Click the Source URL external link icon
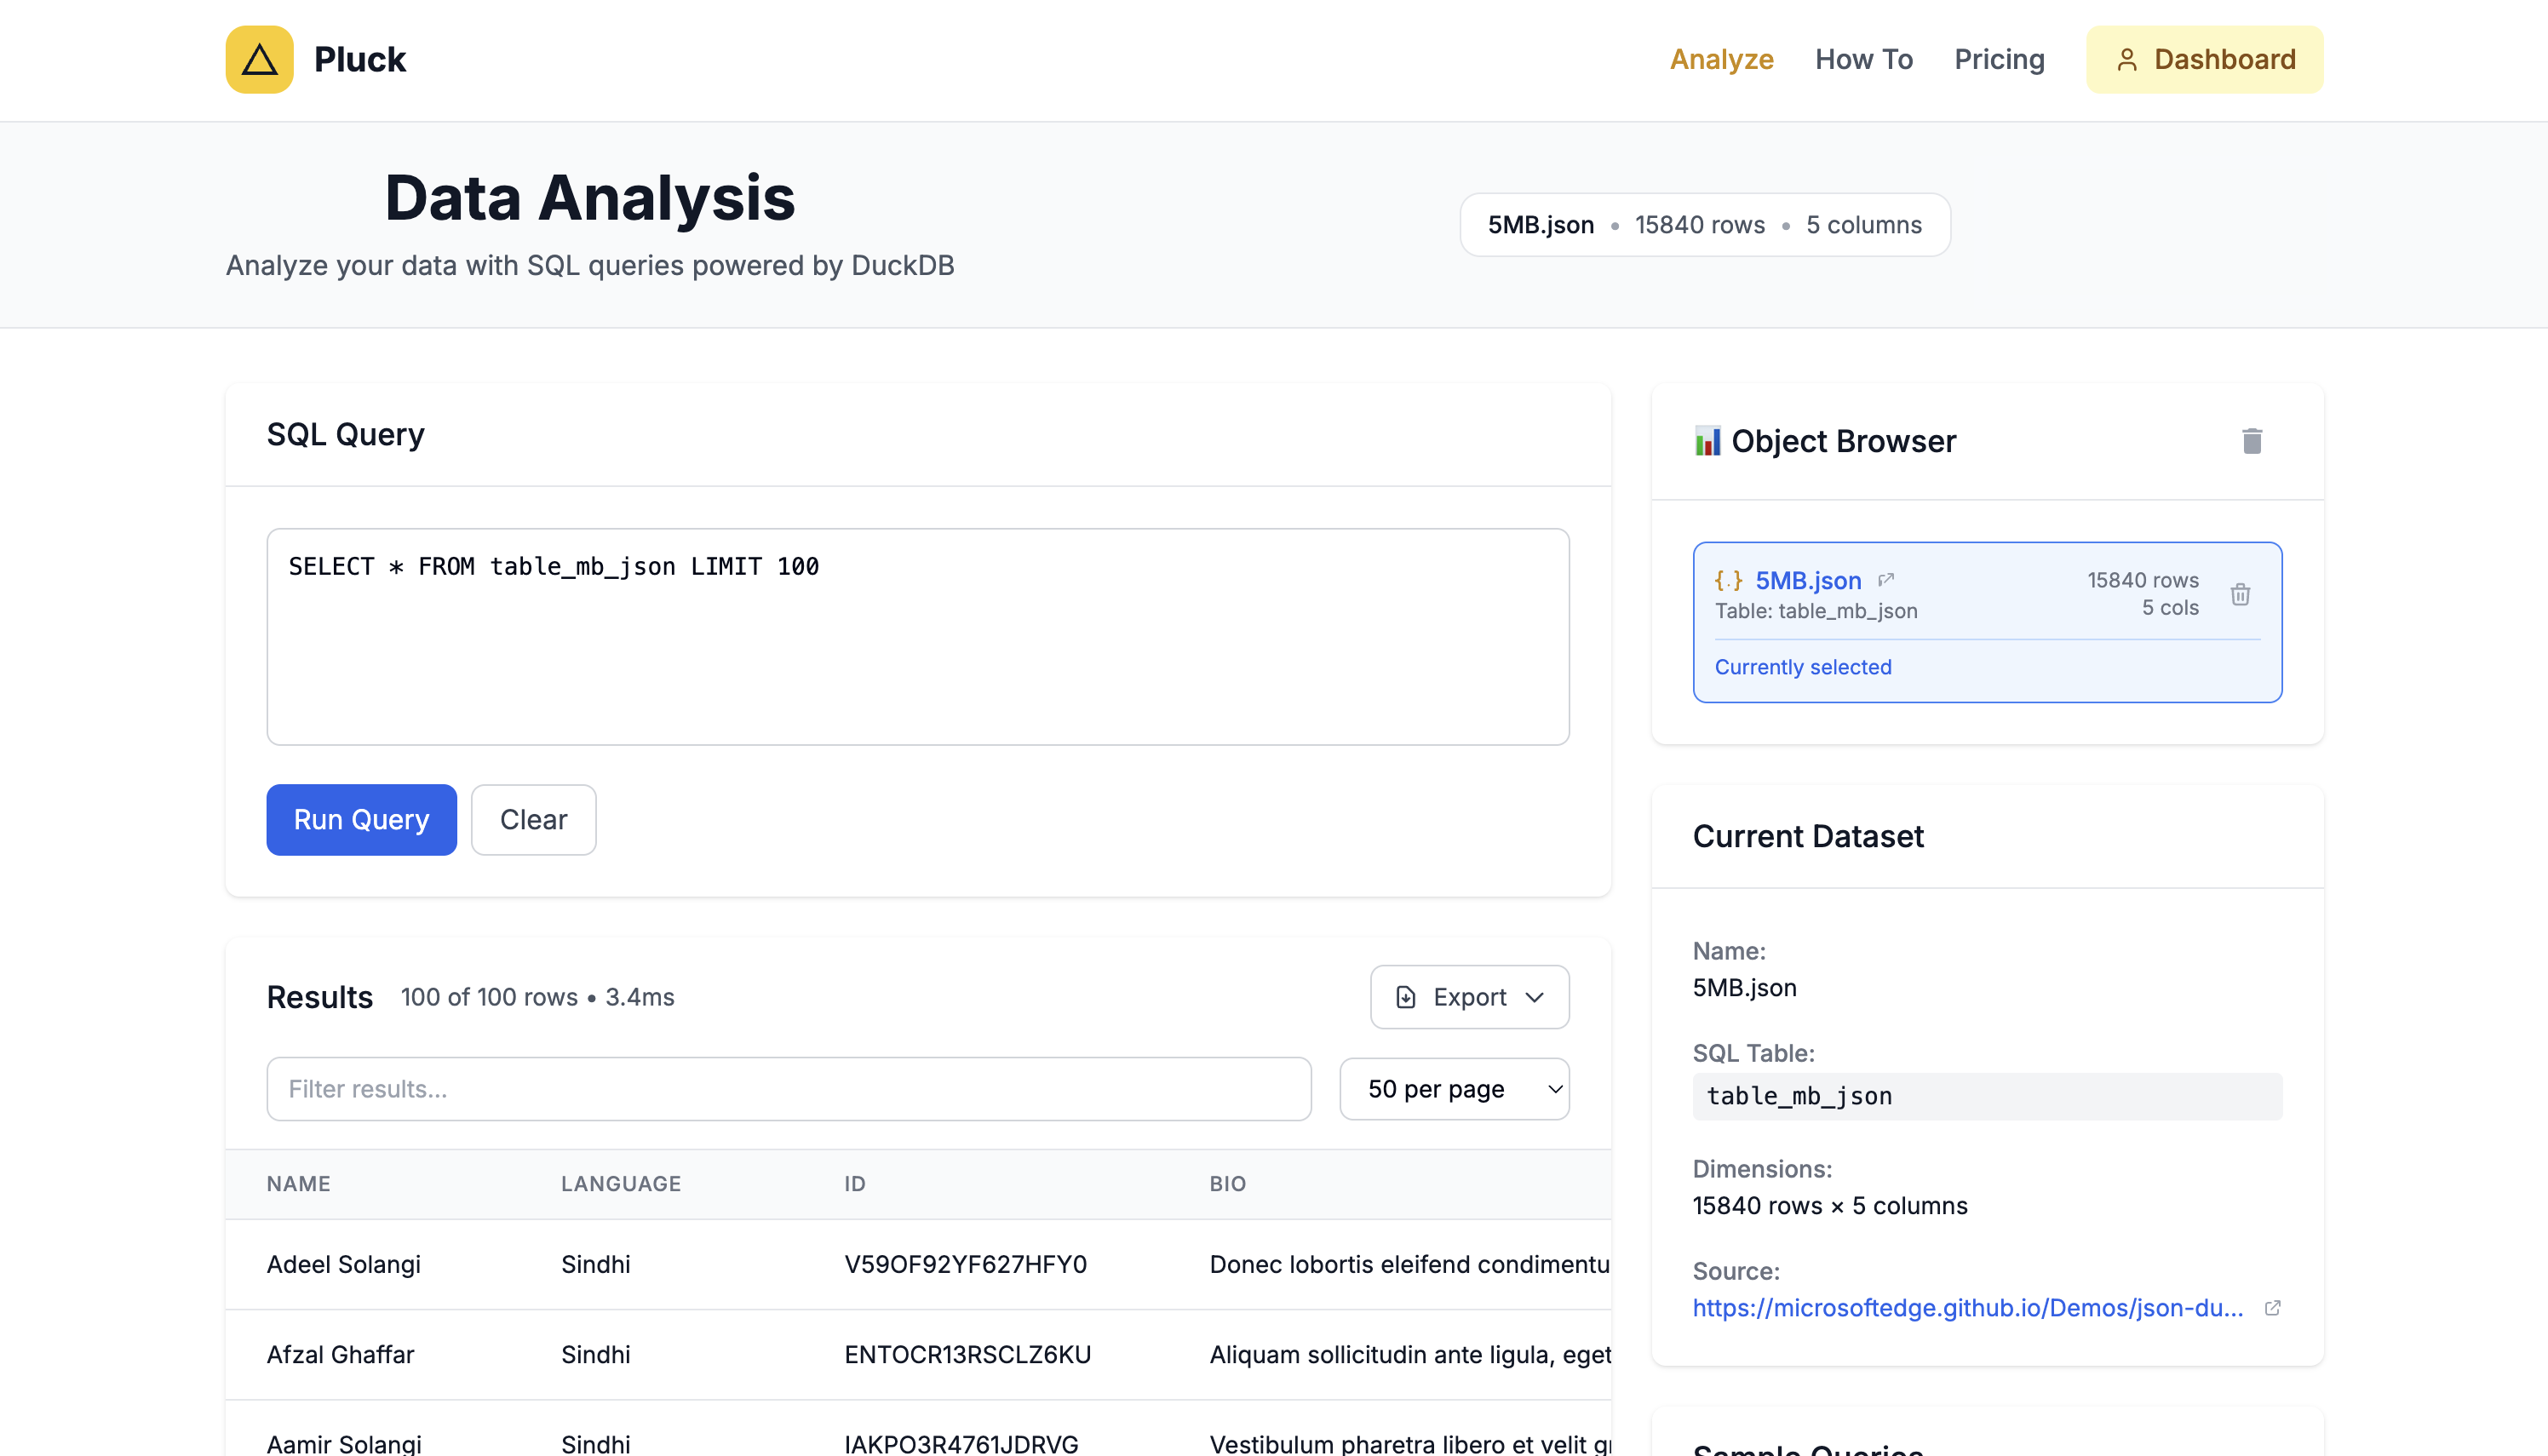This screenshot has height=1456, width=2548. 2272,1308
